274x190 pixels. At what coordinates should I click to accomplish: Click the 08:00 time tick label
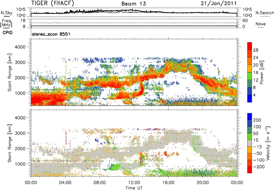coord(100,183)
